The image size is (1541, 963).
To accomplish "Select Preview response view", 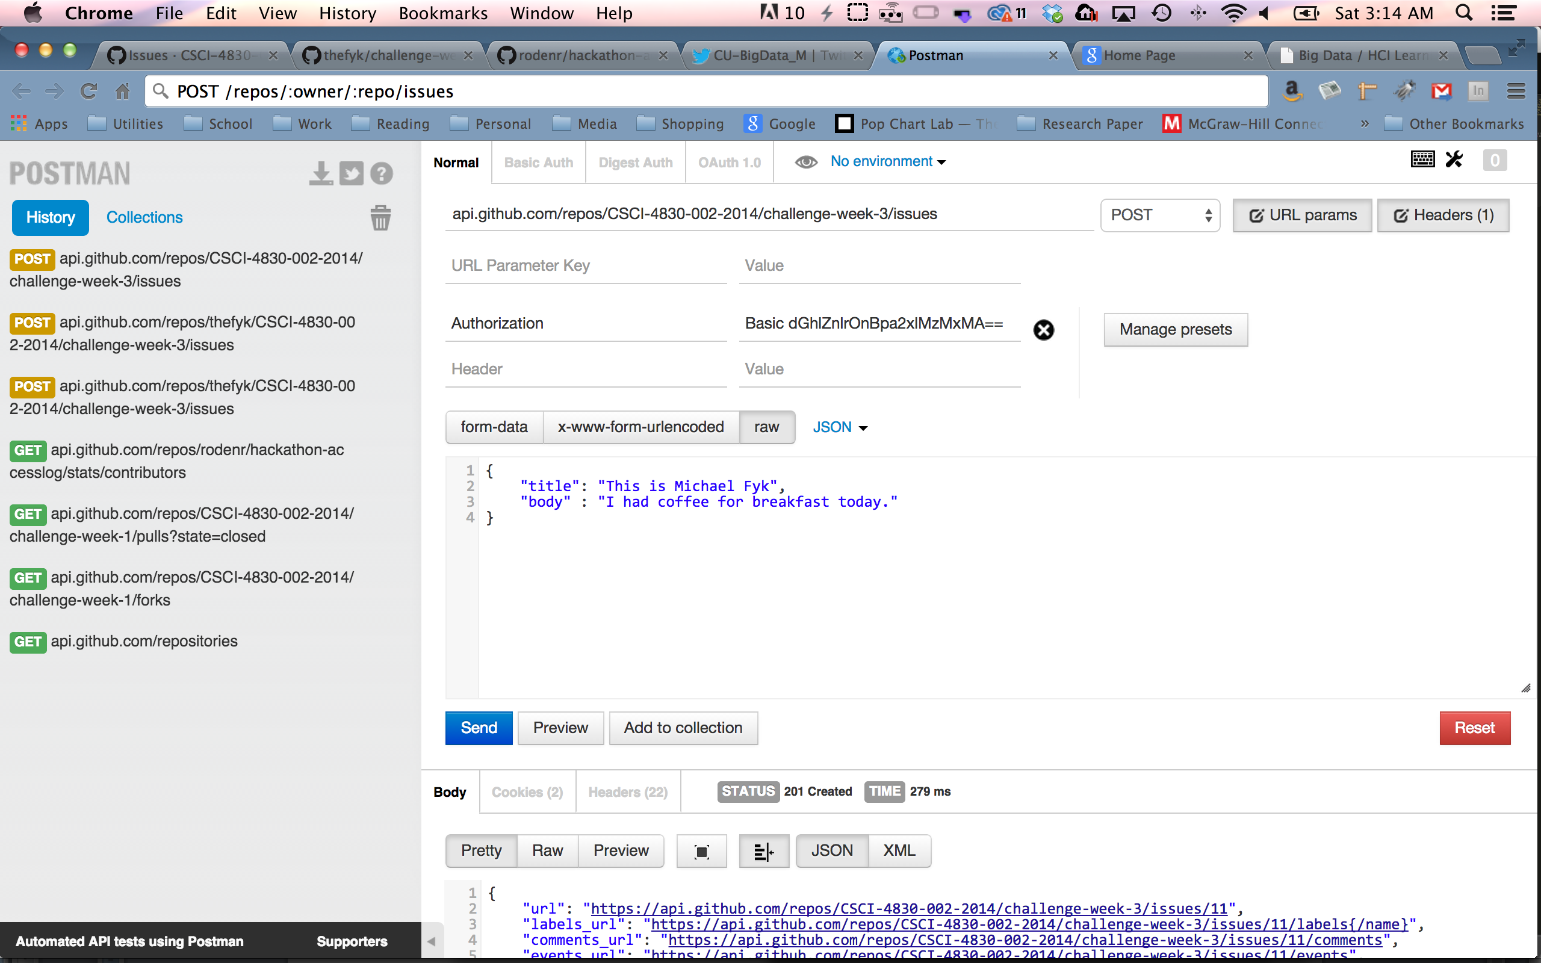I will (621, 851).
